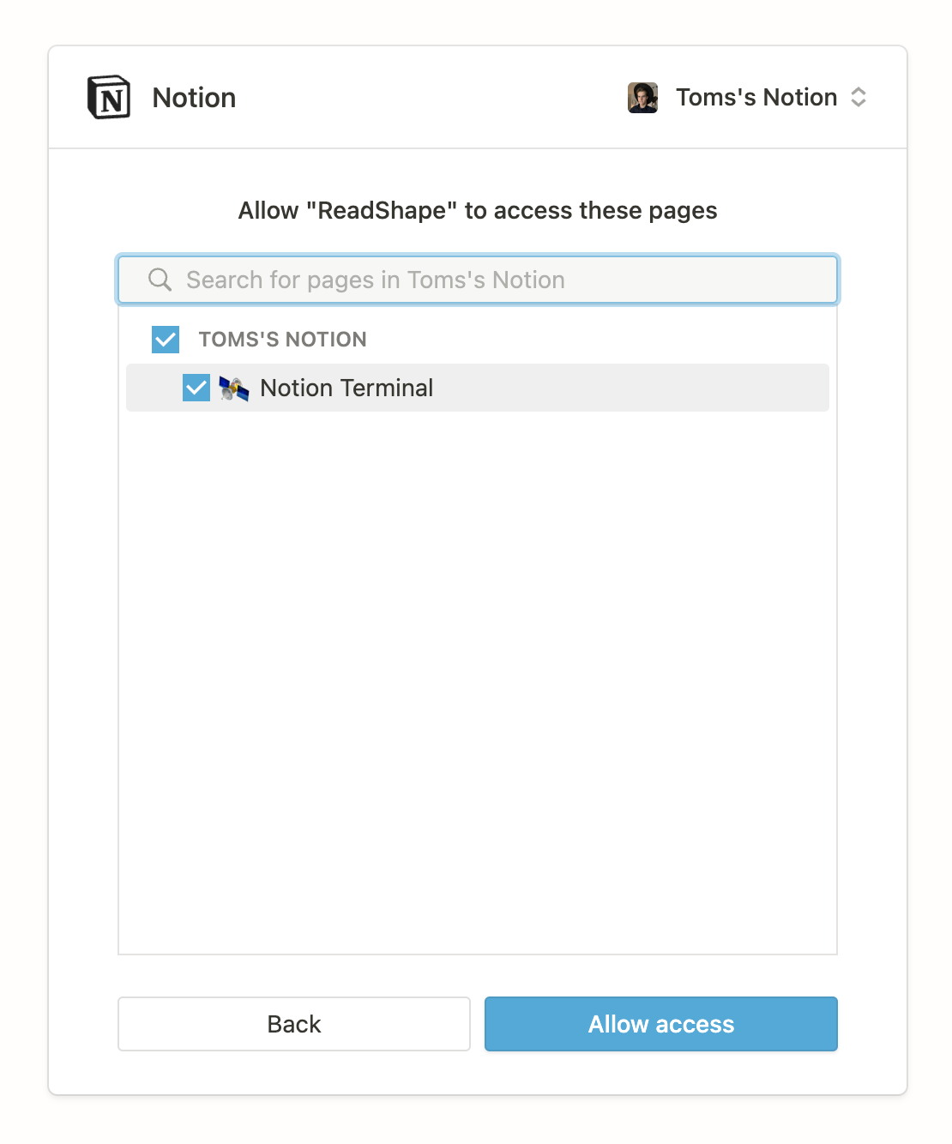Viewport: 952px width, 1144px height.
Task: Click blank space right of TOMS'S NOTION label
Action: pos(600,340)
